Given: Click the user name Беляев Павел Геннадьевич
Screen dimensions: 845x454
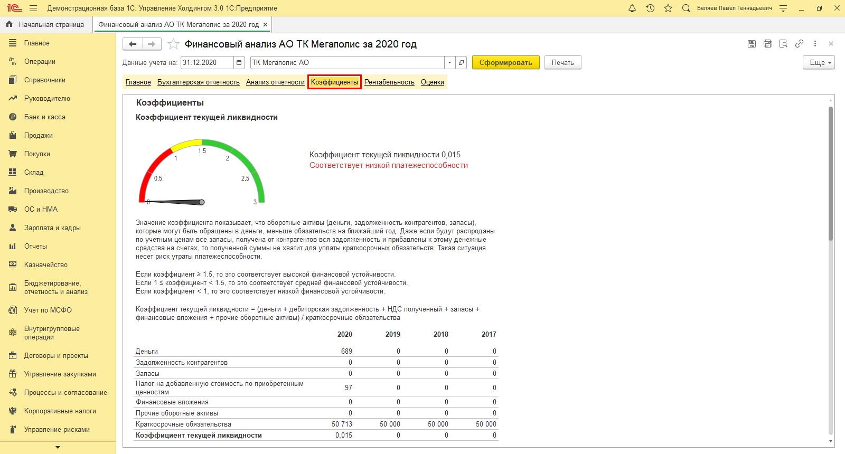Looking at the screenshot, I should coord(735,8).
